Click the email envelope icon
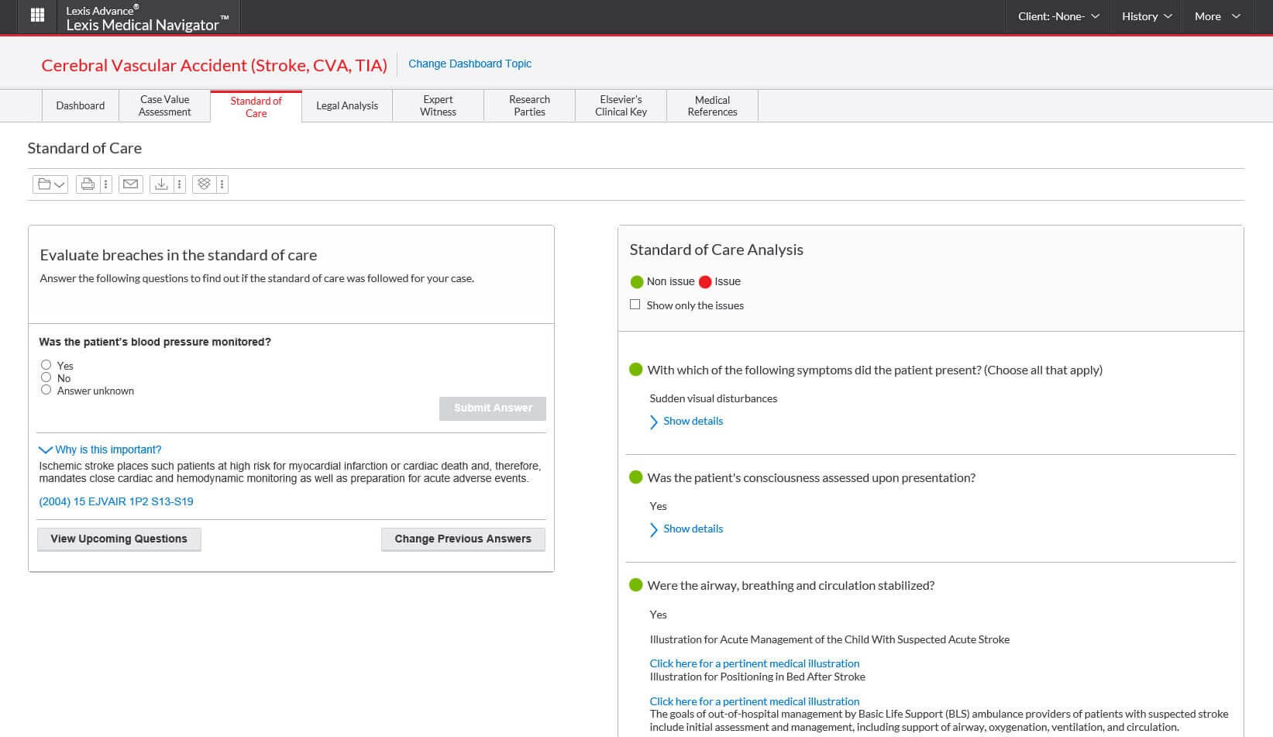This screenshot has height=737, width=1273. pos(131,184)
